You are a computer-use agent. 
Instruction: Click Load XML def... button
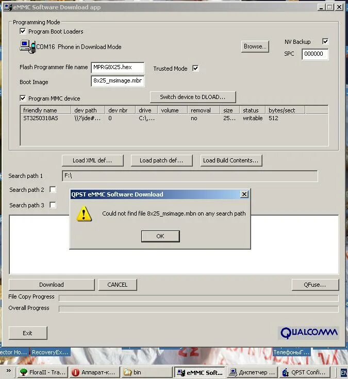click(93, 160)
